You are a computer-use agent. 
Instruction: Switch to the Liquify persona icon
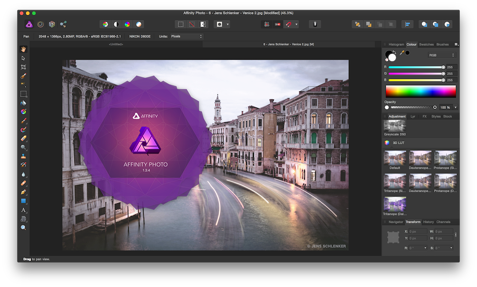point(41,24)
